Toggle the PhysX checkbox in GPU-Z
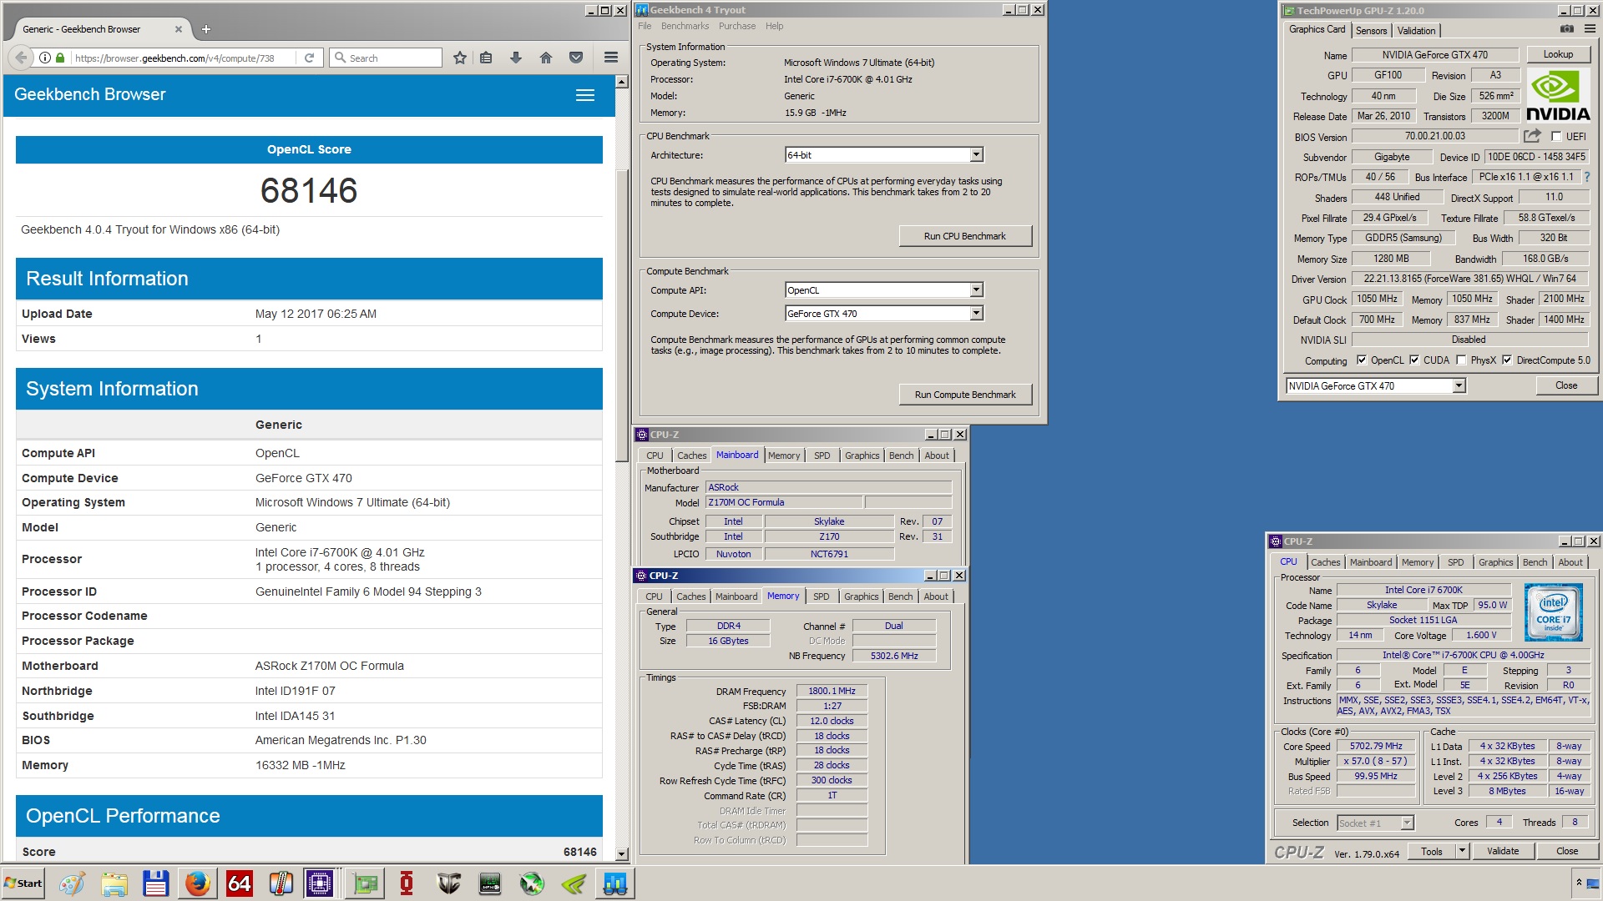 point(1461,360)
